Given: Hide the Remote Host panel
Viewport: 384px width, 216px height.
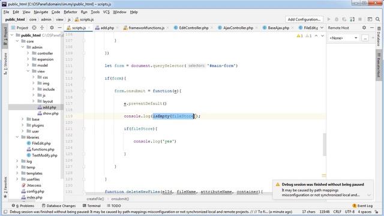Looking at the screenshot, I should click(372, 28).
